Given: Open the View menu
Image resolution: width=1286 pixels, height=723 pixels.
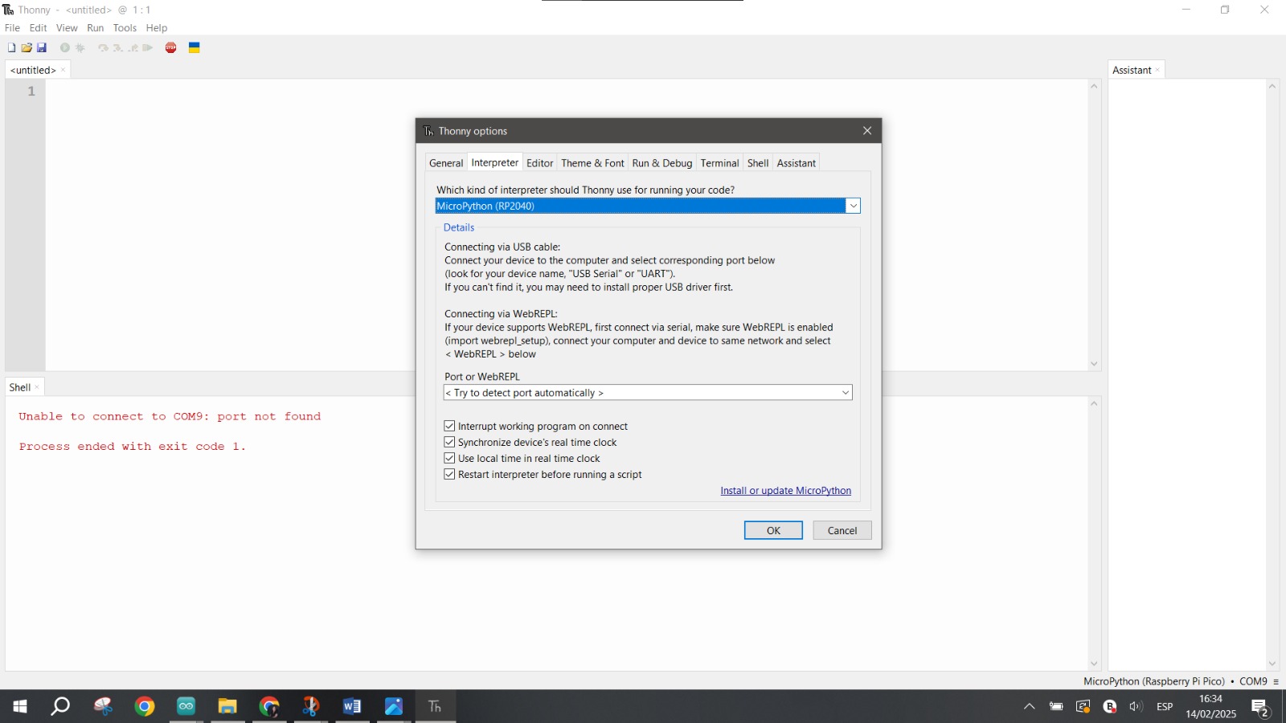Looking at the screenshot, I should tap(67, 28).
